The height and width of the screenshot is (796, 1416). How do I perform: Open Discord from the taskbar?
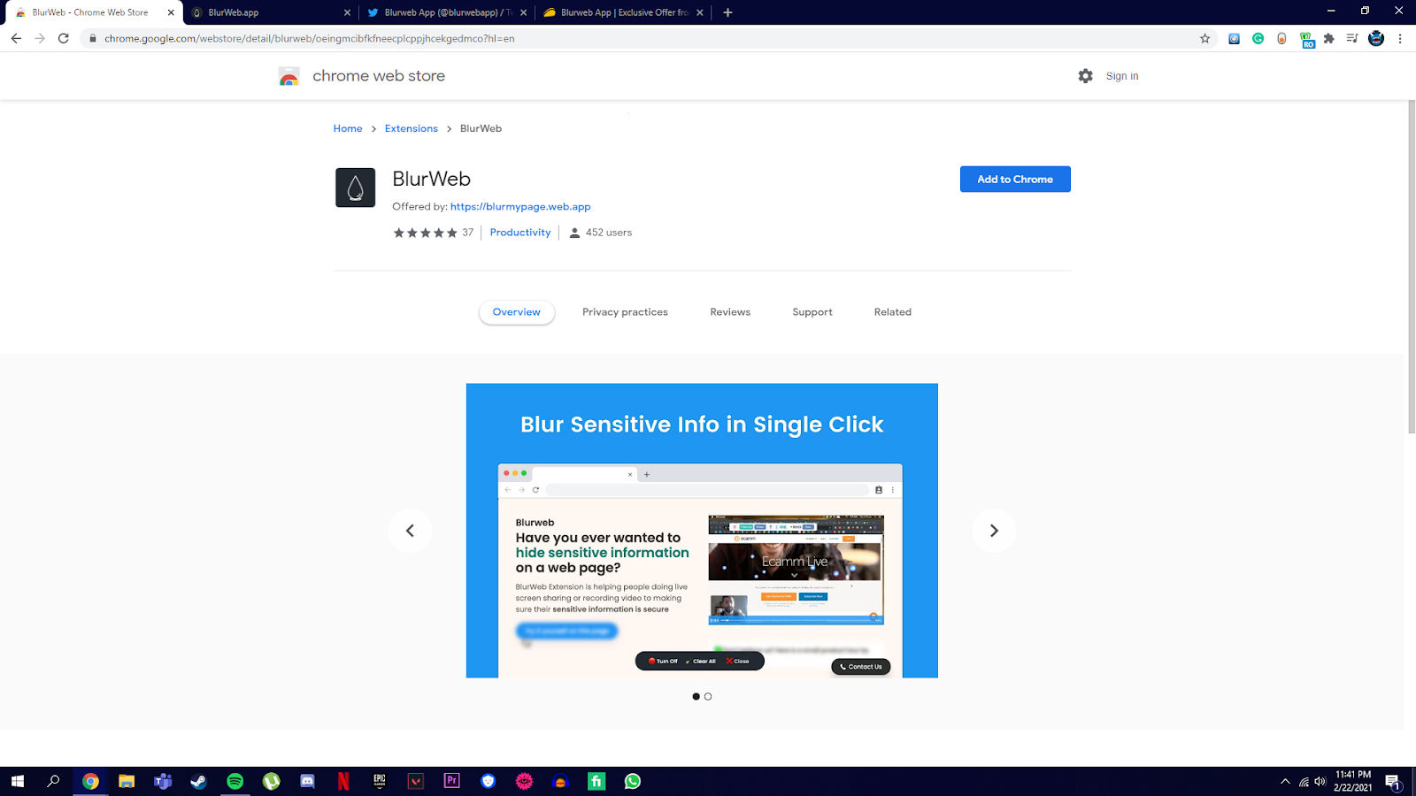pyautogui.click(x=307, y=781)
